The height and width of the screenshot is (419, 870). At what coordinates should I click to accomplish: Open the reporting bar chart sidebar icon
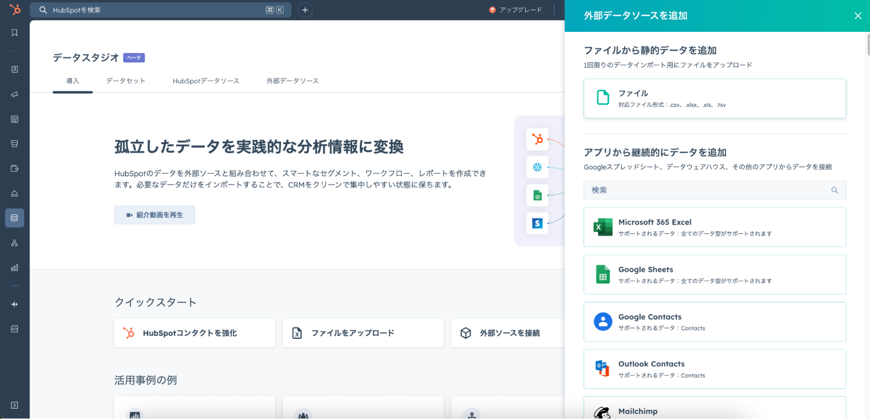tap(14, 268)
